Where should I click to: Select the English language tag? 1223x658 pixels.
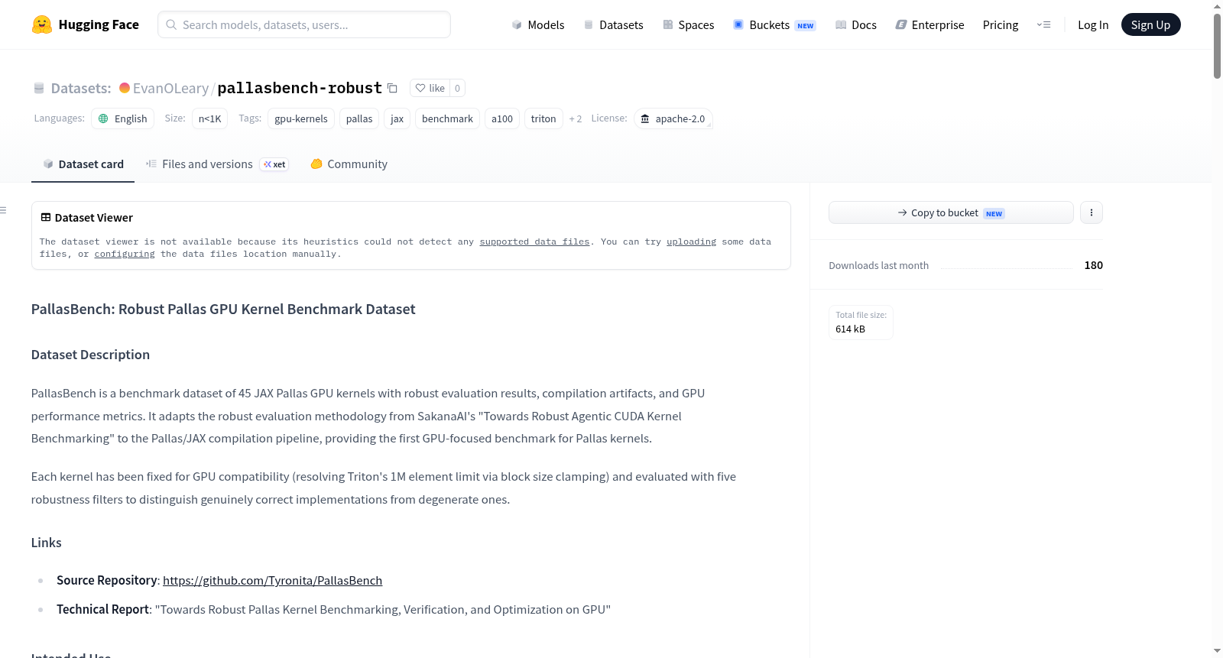click(123, 118)
